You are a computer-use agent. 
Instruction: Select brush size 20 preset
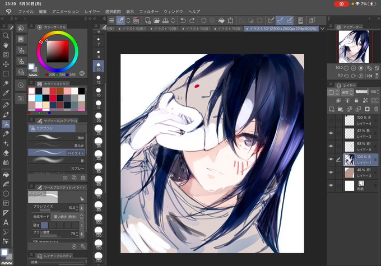99,118
